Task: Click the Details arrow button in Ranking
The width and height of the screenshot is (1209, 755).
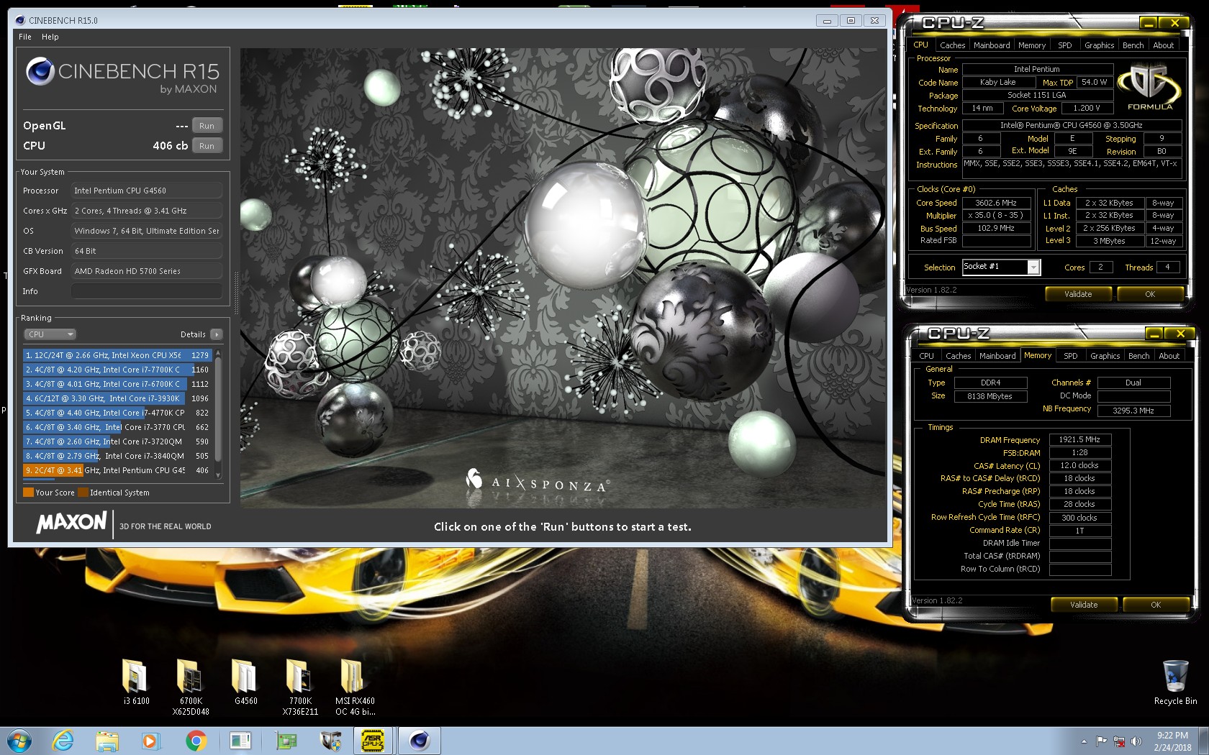Action: click(x=216, y=334)
